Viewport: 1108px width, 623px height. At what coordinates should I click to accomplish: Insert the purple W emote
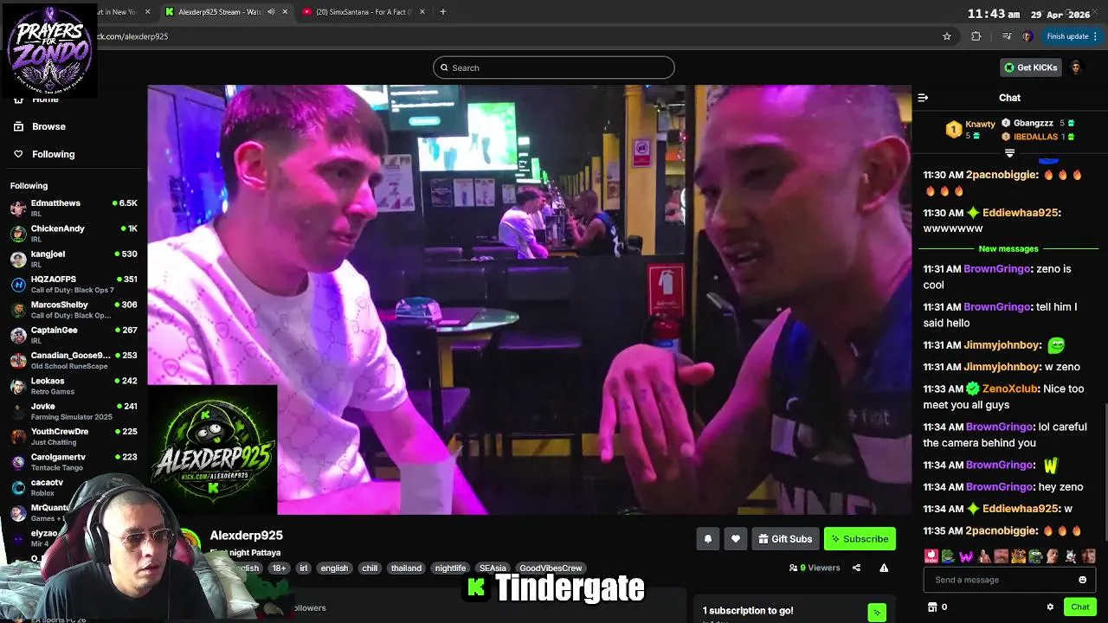966,556
